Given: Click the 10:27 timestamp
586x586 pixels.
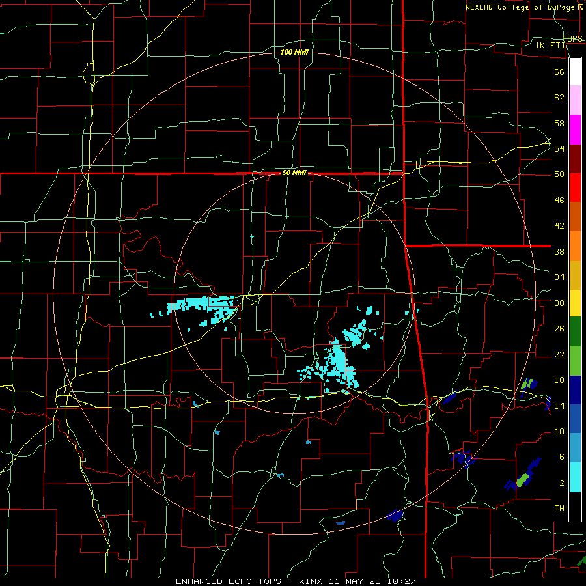Looking at the screenshot, I should pyautogui.click(x=402, y=581).
